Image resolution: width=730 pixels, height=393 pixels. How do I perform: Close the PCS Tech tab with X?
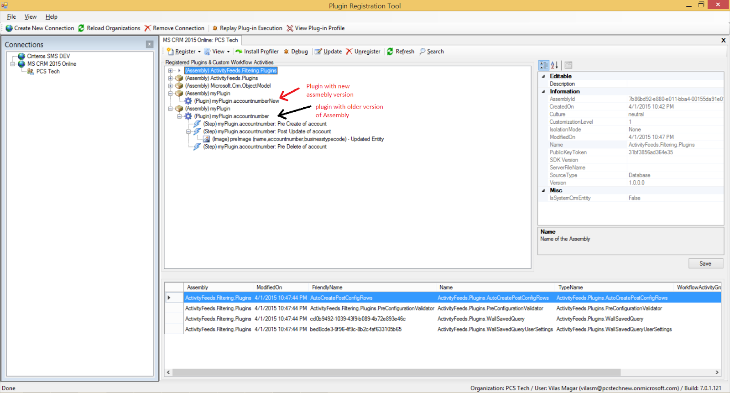click(x=723, y=40)
